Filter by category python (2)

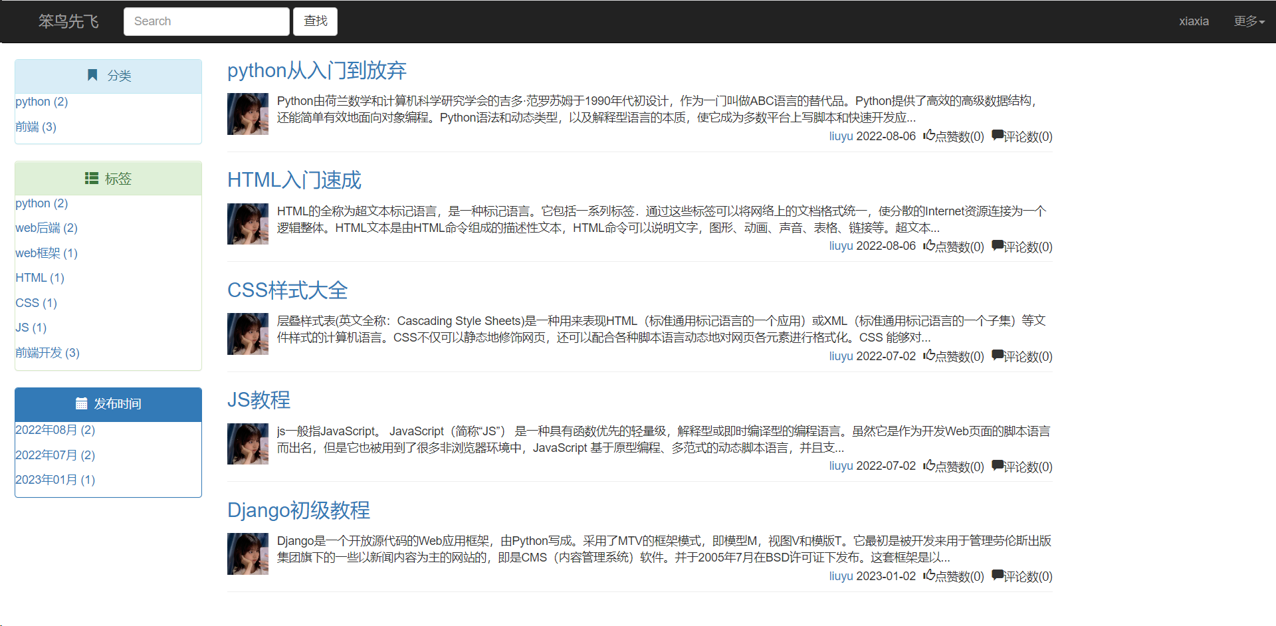(42, 102)
